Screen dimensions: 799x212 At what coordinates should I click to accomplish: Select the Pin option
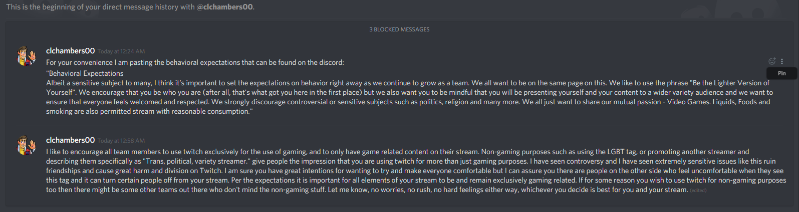point(782,73)
